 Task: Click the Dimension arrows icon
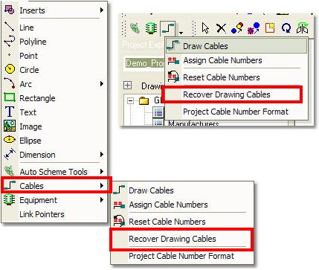10,154
